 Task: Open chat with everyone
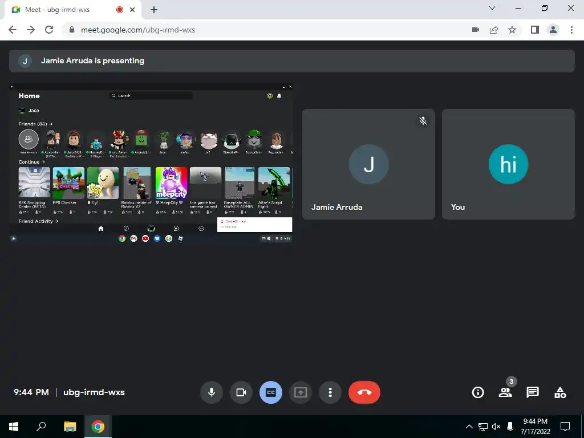click(533, 392)
